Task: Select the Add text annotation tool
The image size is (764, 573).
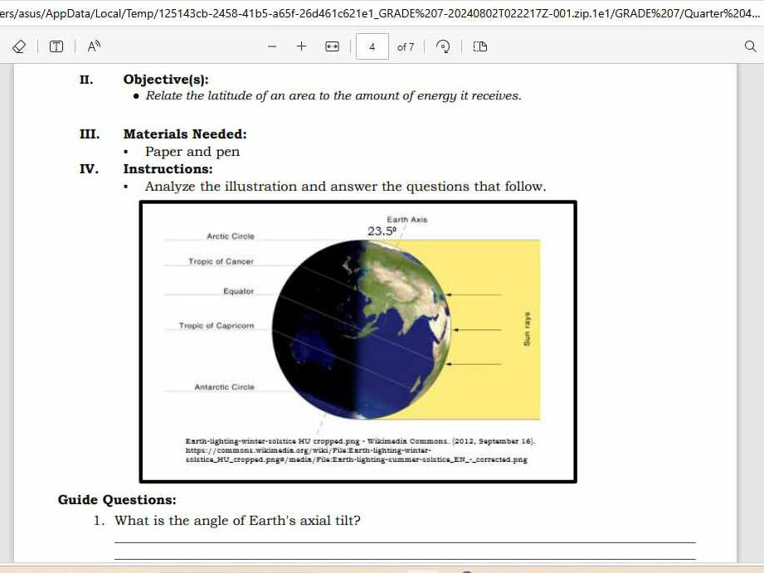Action: tap(55, 46)
